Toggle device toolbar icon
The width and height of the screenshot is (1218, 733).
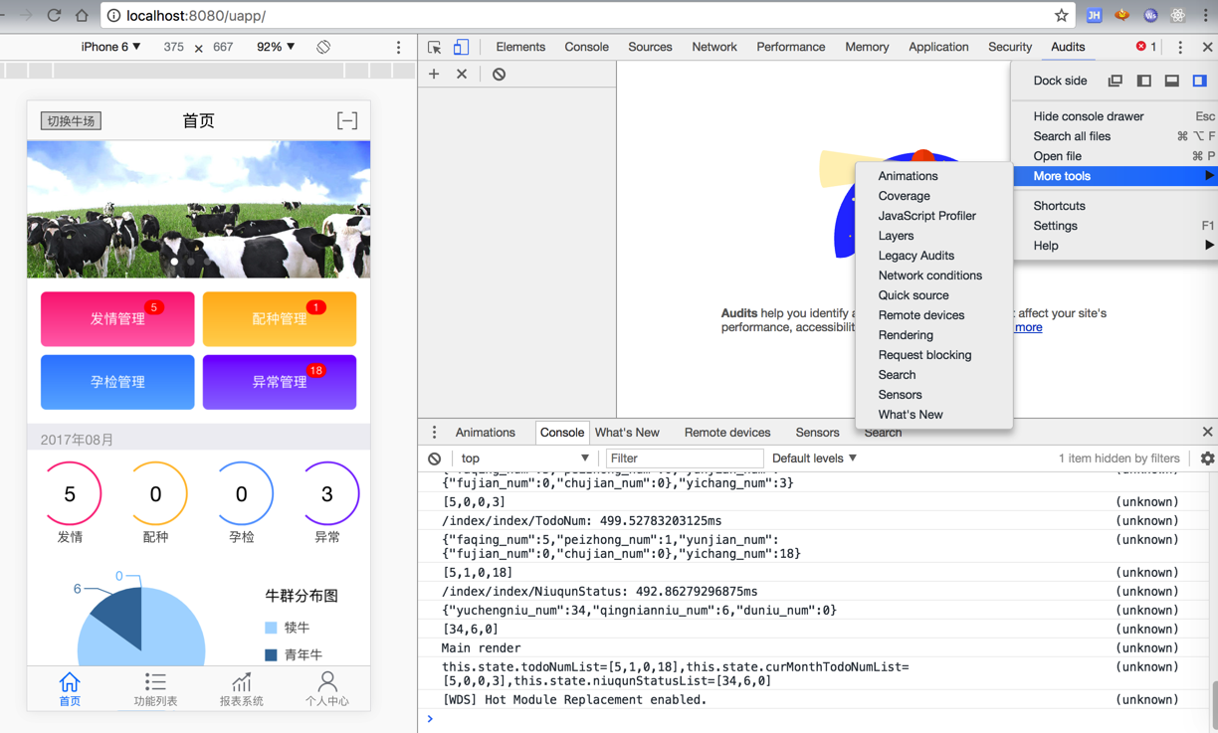click(461, 47)
